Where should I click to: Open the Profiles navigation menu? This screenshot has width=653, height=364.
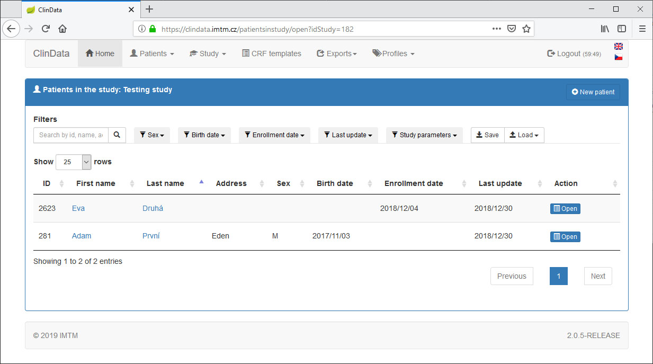[x=393, y=54]
